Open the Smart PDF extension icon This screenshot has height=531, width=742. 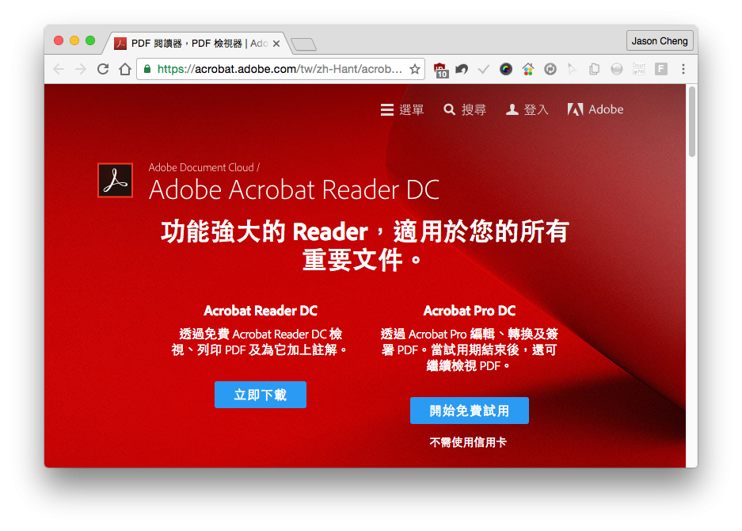[x=639, y=69]
